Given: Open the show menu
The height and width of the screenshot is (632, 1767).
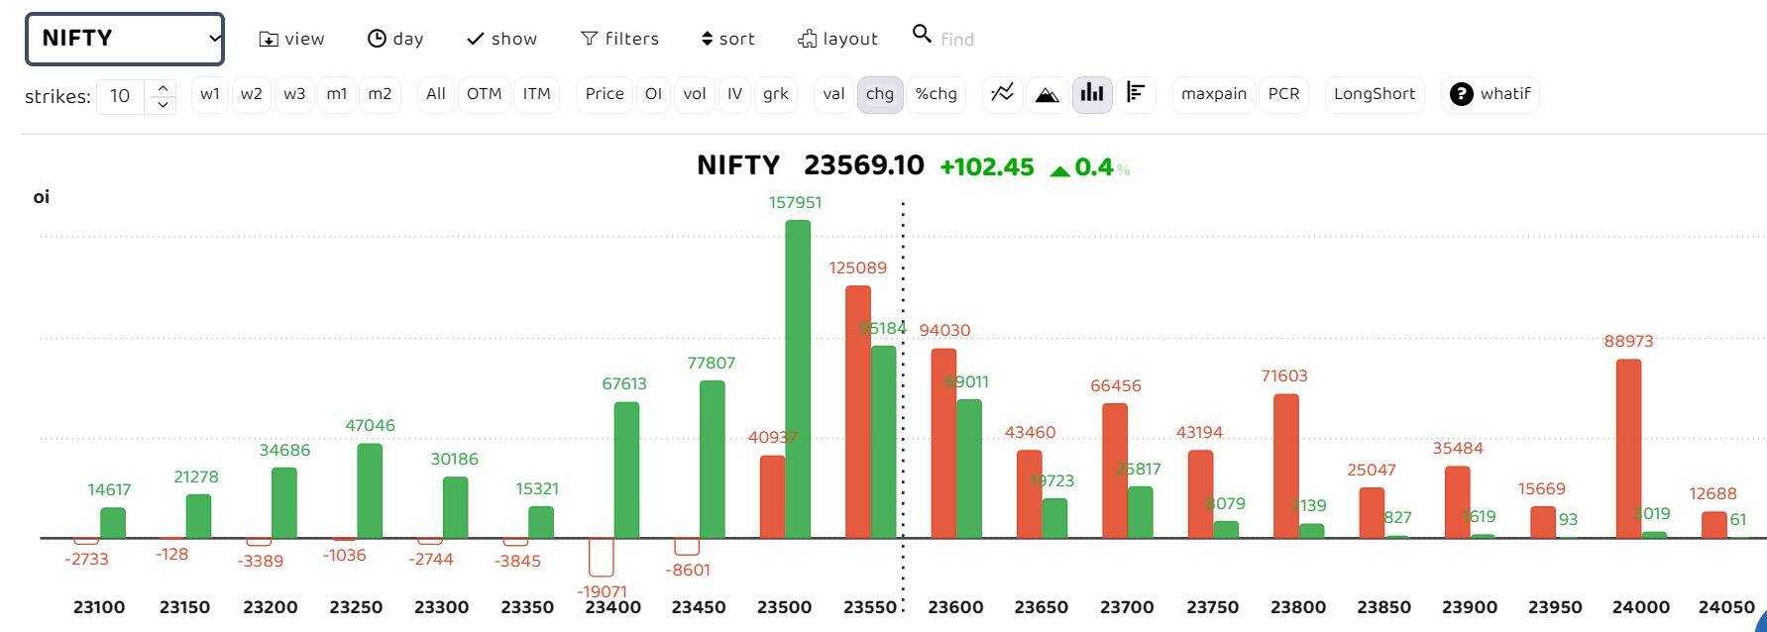Looking at the screenshot, I should [x=501, y=39].
